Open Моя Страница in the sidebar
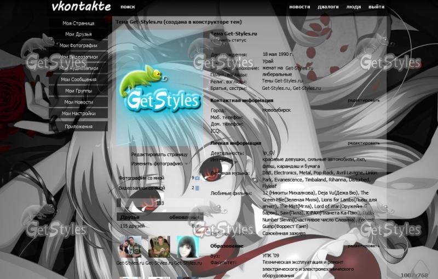This screenshot has height=279, width=438. pos(78,23)
